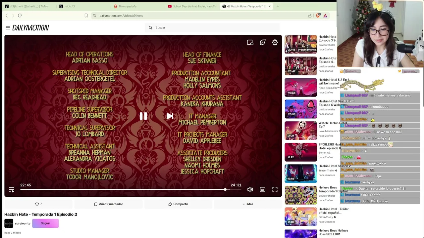This screenshot has width=424, height=238.
Task: Click the Seguir button
Action: coord(45,223)
